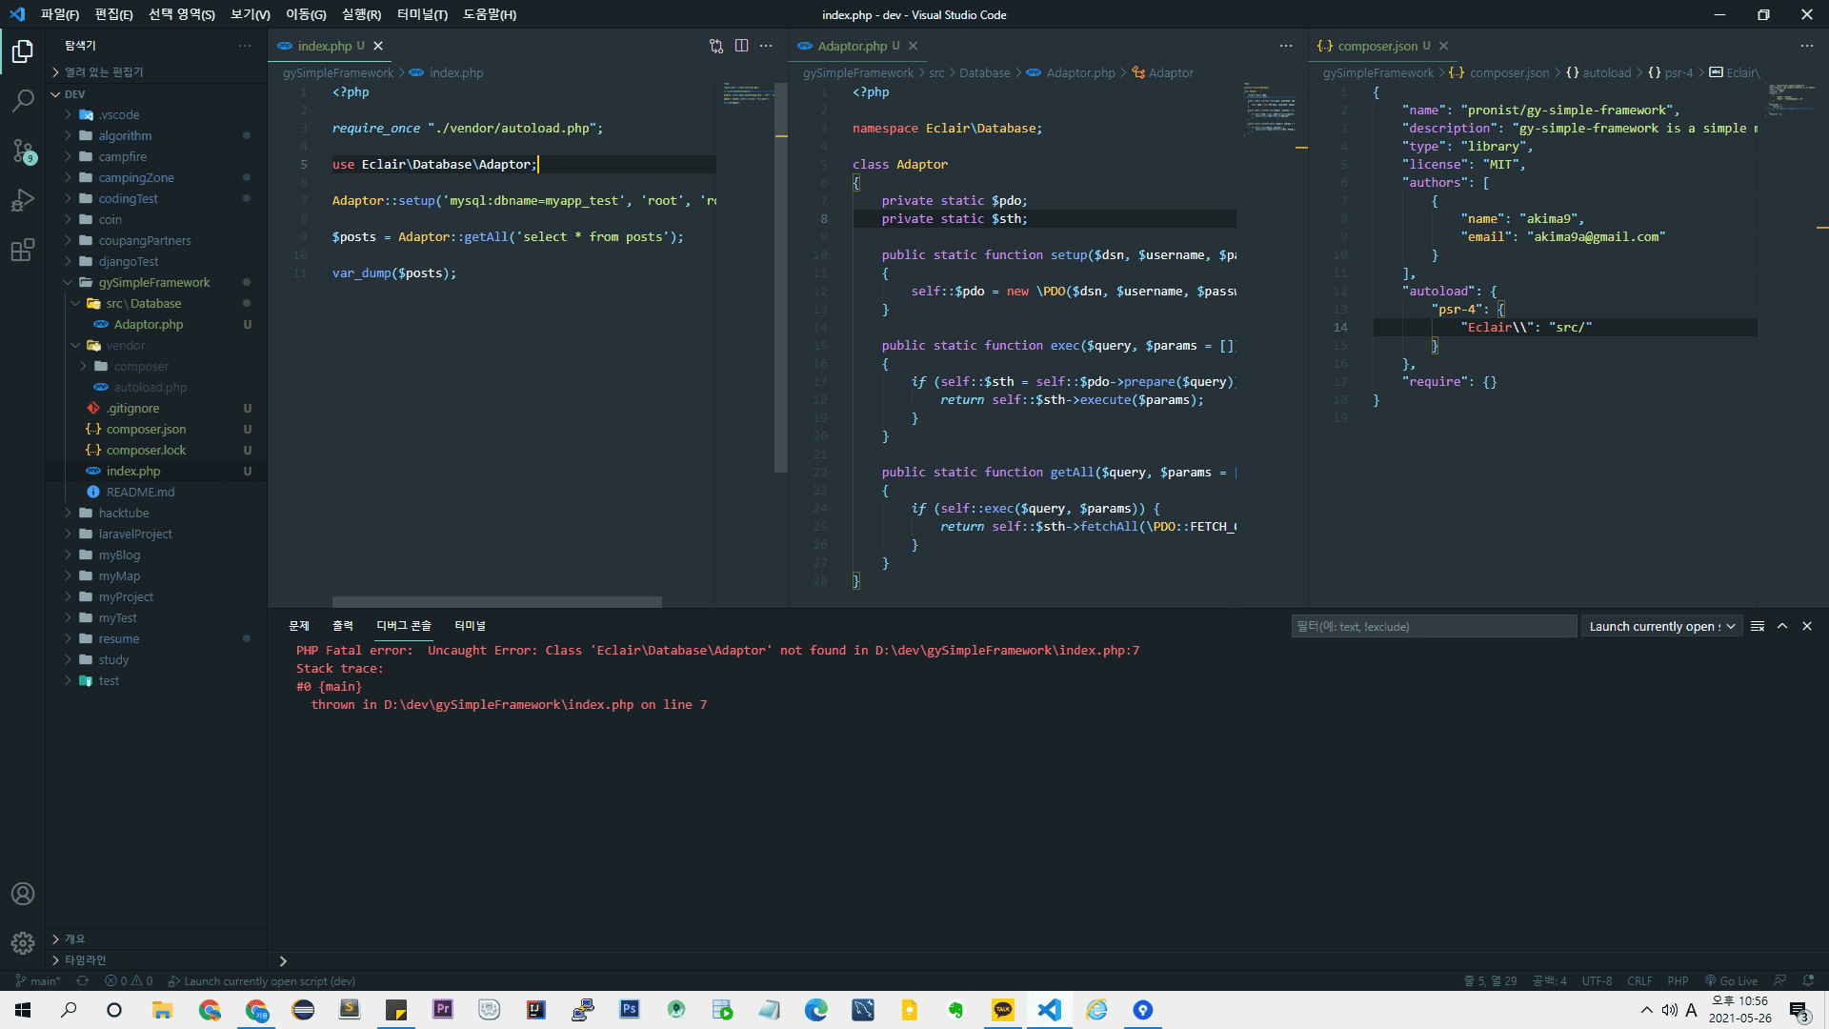Switch to the 출력 panel tab
The width and height of the screenshot is (1829, 1029).
tap(343, 626)
